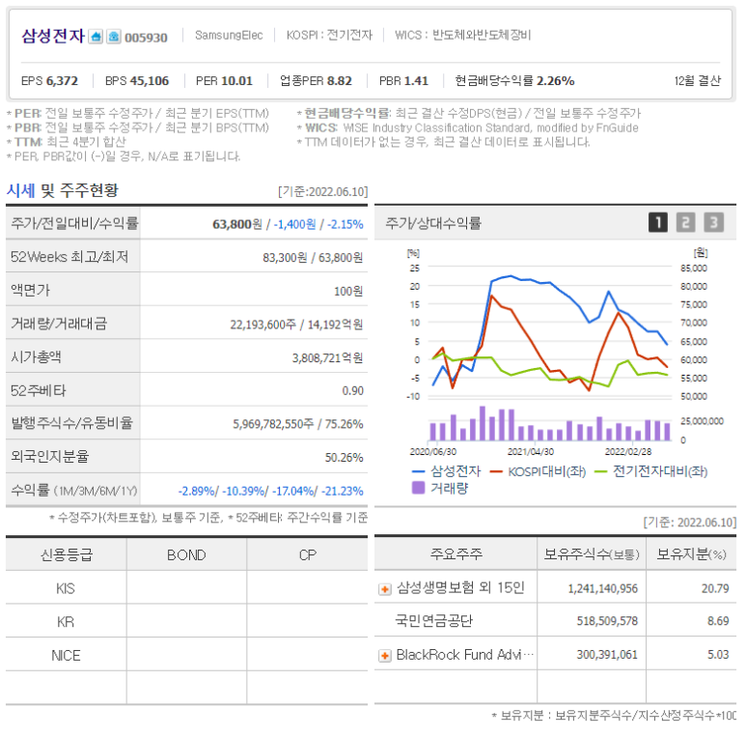746x737 pixels.
Task: Click the 시세 및 주주현황 heading
Action: coord(63,191)
